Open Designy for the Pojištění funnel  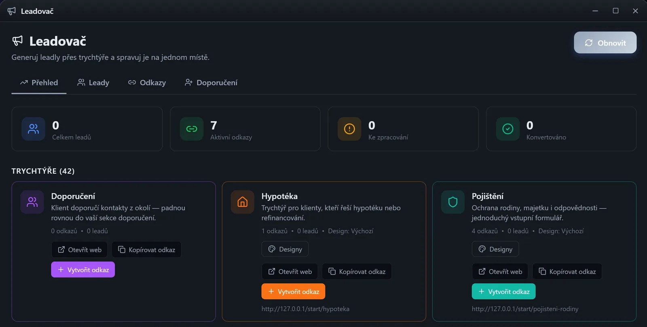(495, 249)
